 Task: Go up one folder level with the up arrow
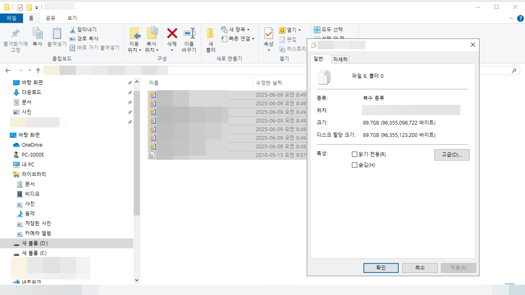point(38,70)
